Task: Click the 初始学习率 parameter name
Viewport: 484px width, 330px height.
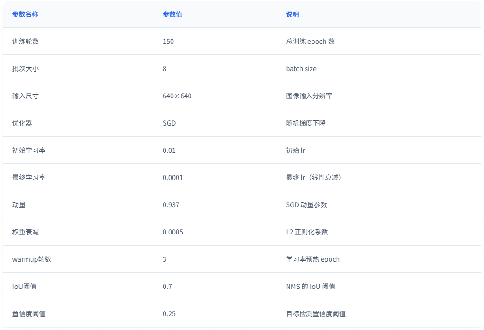Action: pos(29,150)
